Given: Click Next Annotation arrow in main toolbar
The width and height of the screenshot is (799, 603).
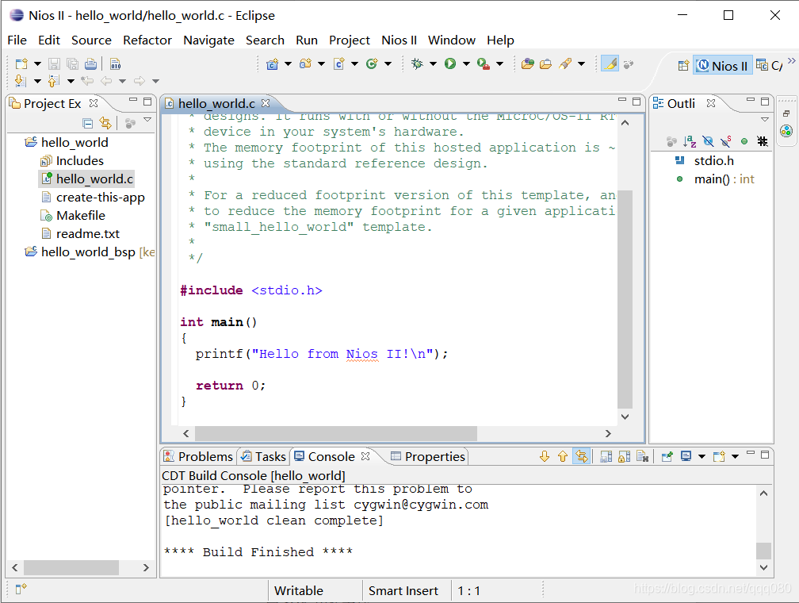Looking at the screenshot, I should pyautogui.click(x=21, y=81).
